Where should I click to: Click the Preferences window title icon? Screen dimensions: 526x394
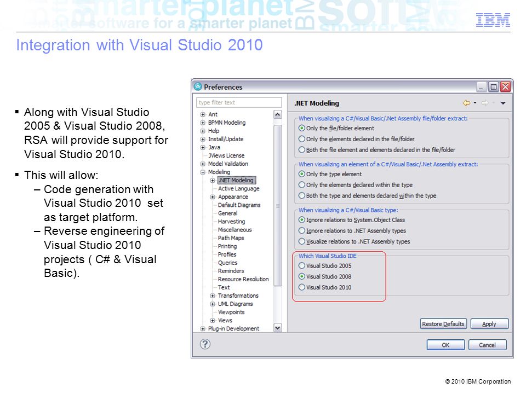(x=198, y=87)
